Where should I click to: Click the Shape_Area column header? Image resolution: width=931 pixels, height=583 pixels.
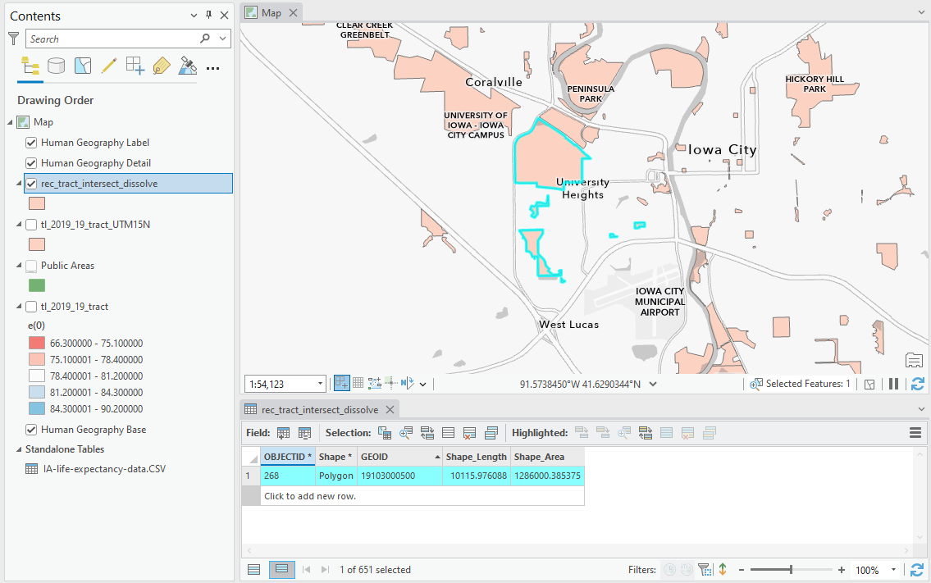pos(547,457)
